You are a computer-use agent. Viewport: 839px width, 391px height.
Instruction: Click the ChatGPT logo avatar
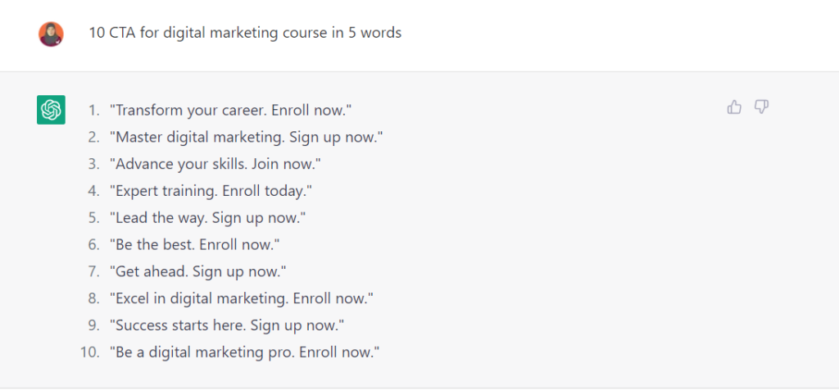tap(51, 110)
